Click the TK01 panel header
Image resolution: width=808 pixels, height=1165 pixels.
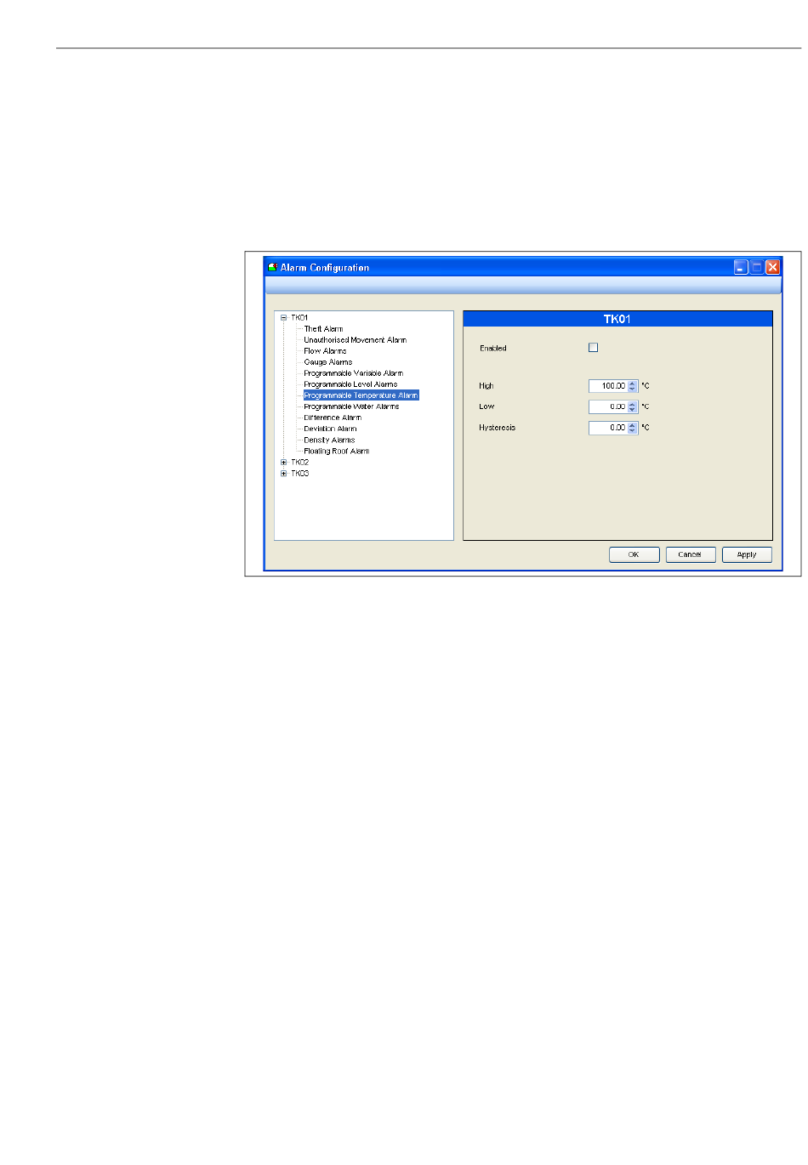click(x=617, y=319)
